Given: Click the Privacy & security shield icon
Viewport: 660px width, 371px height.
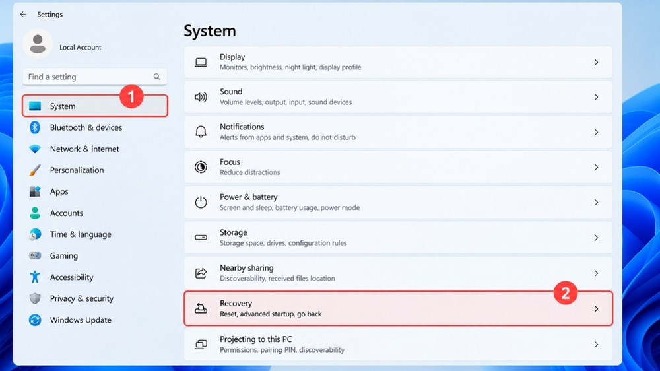Looking at the screenshot, I should coord(35,298).
